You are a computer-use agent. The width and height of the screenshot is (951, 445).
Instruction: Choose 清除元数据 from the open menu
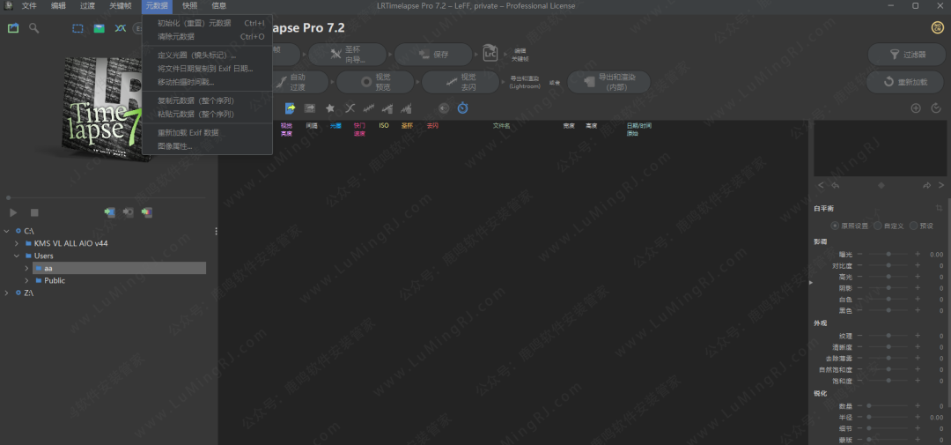(x=176, y=37)
